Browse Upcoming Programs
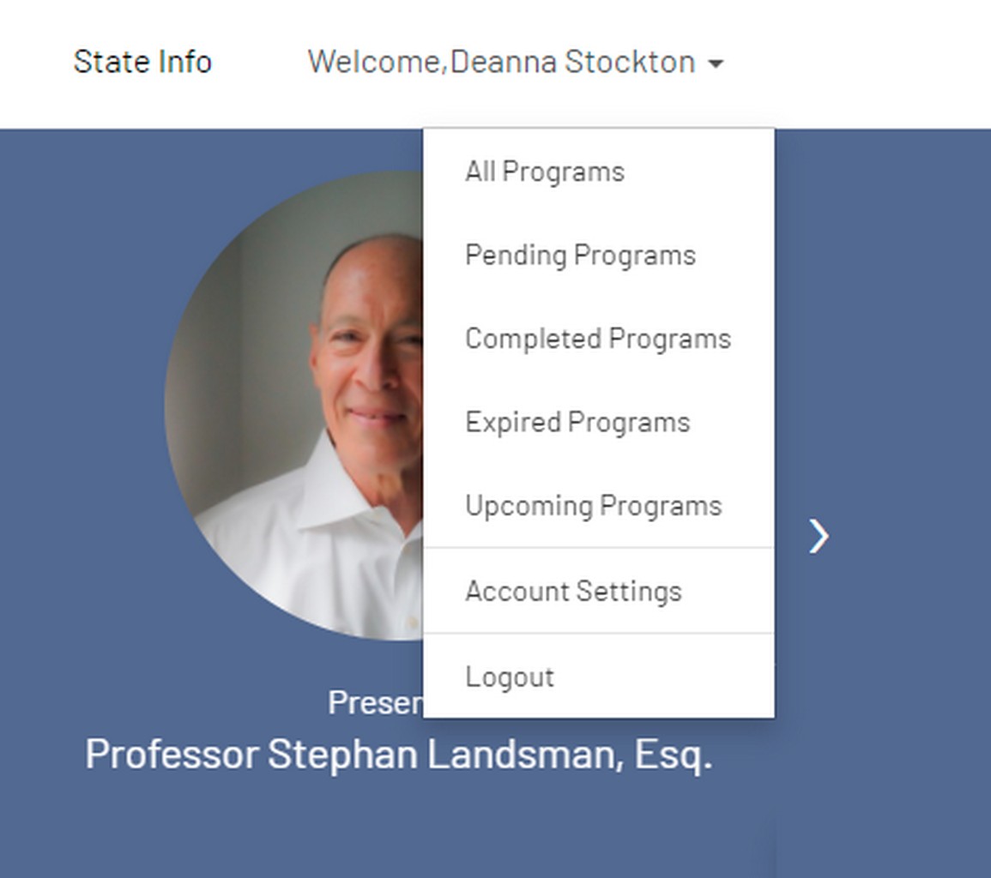The height and width of the screenshot is (878, 991). tap(594, 505)
